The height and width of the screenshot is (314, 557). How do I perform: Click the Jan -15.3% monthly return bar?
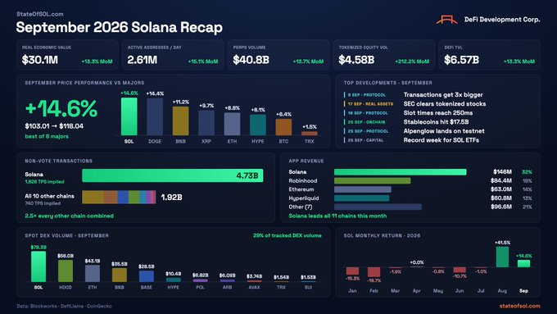[352, 271]
